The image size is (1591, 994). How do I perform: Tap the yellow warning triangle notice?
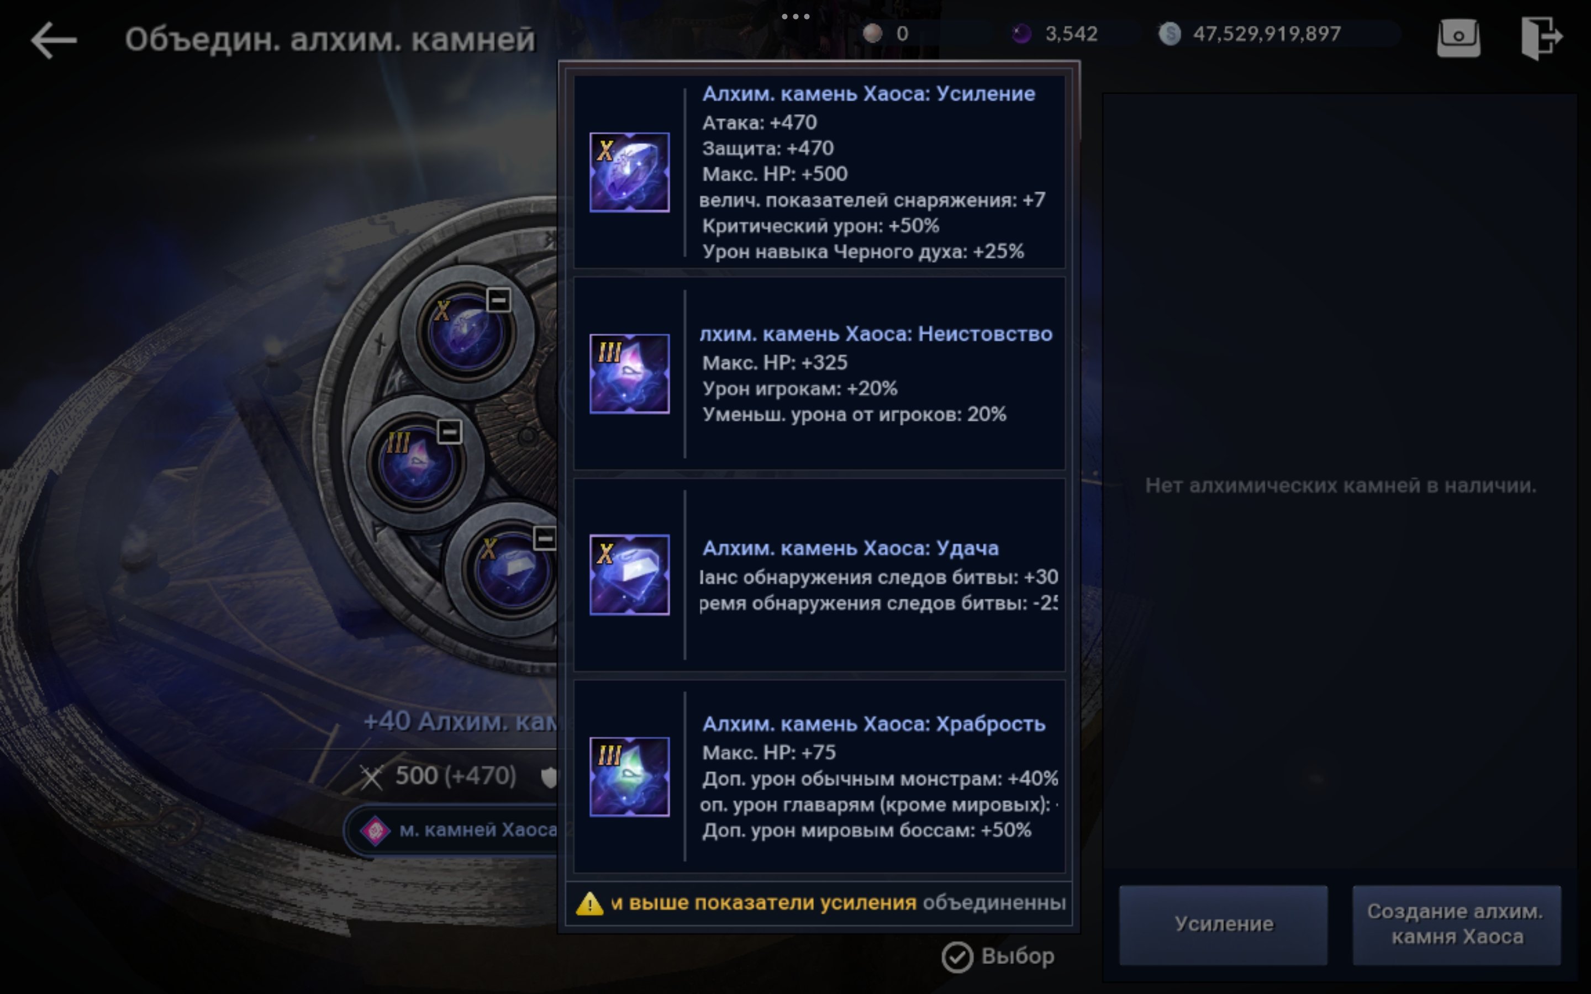pos(589,903)
